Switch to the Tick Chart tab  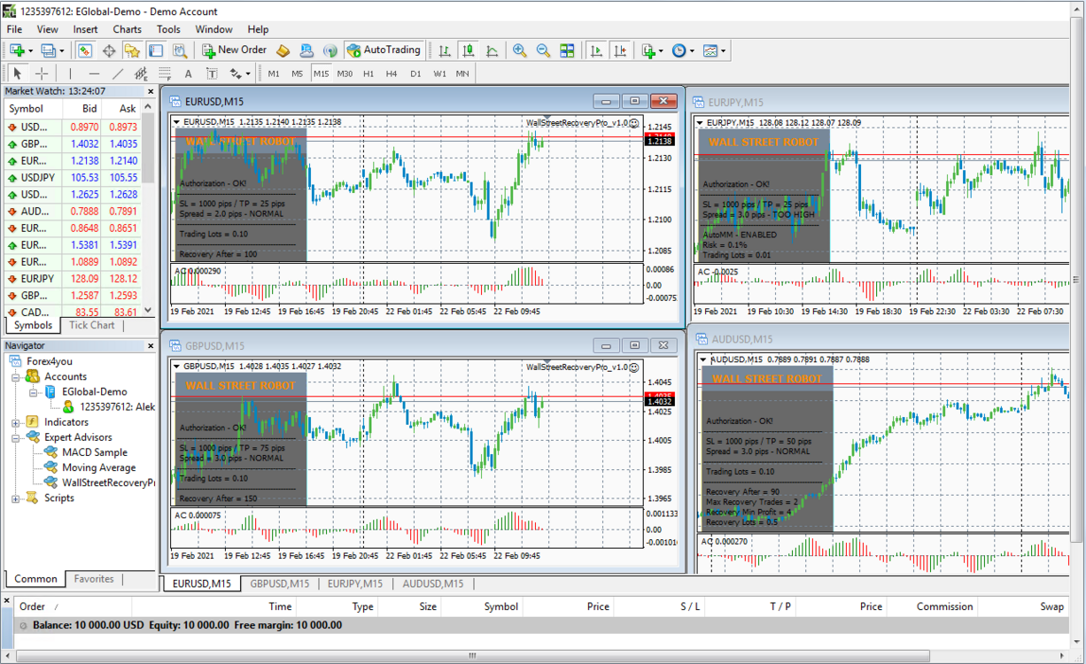[x=92, y=325]
